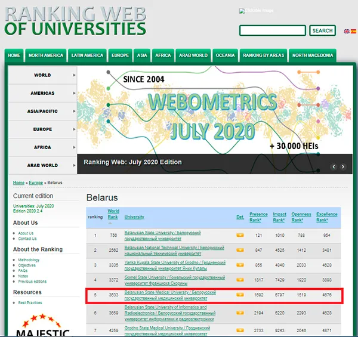Sort table by World Rank column
The height and width of the screenshot is (337, 358).
[x=113, y=214]
